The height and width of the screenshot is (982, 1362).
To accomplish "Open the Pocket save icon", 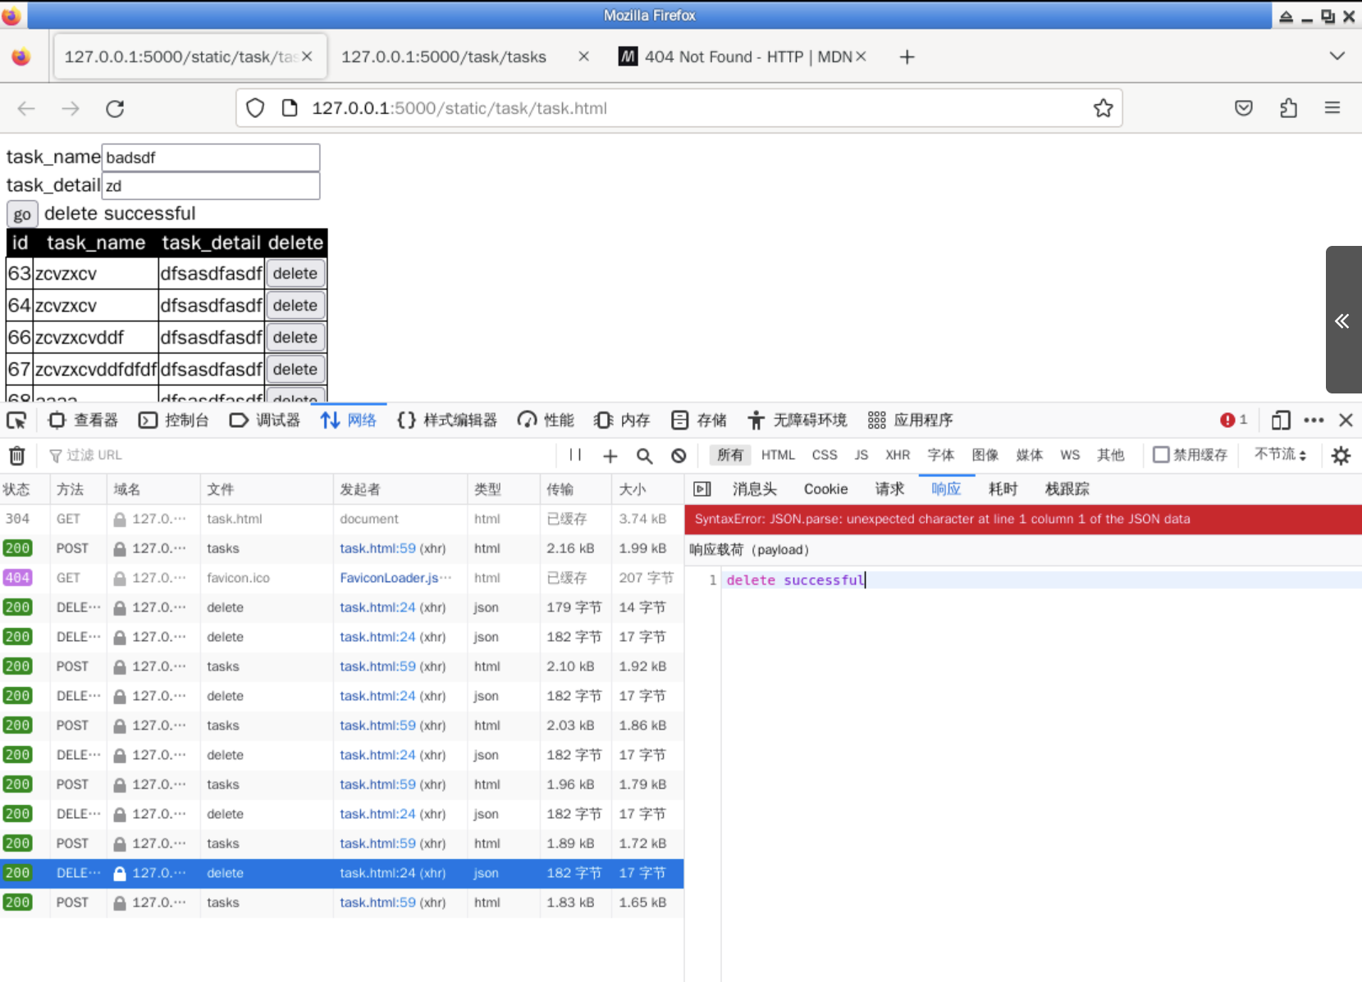I will (1244, 108).
